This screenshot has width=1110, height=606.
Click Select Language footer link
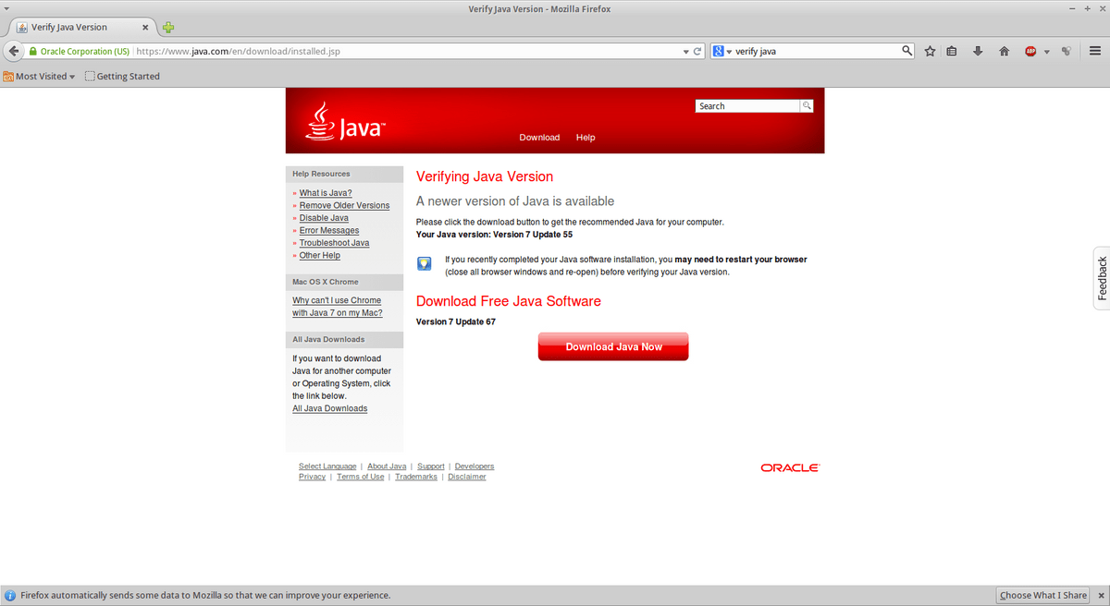(x=327, y=467)
